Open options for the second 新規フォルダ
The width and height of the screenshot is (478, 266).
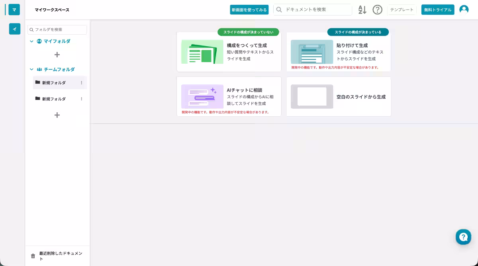[82, 99]
